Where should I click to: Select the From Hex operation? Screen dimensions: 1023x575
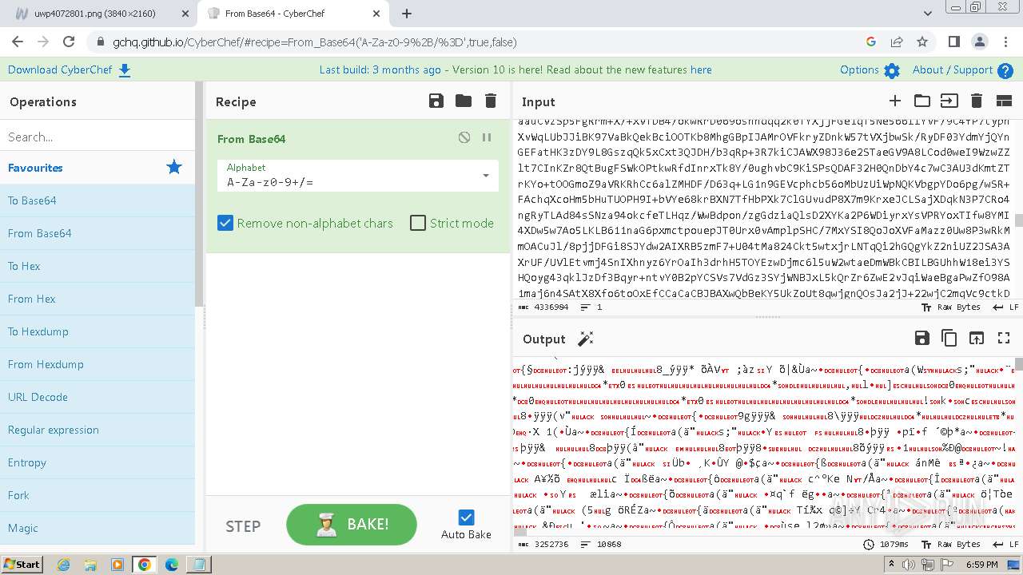click(98, 299)
